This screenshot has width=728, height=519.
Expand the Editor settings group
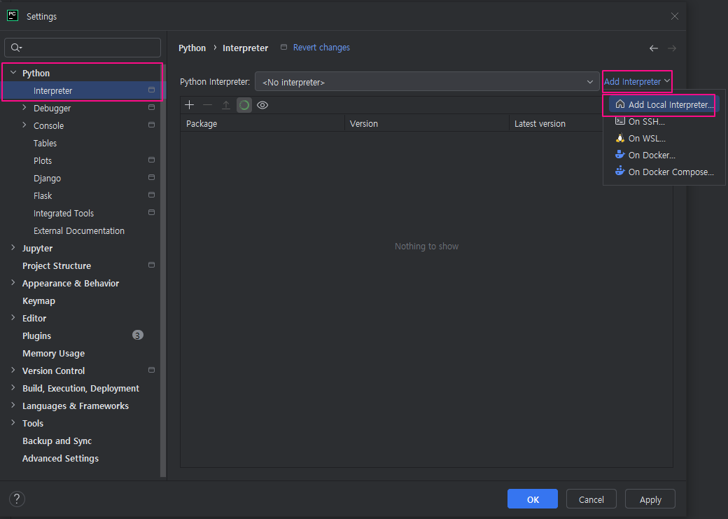click(13, 318)
